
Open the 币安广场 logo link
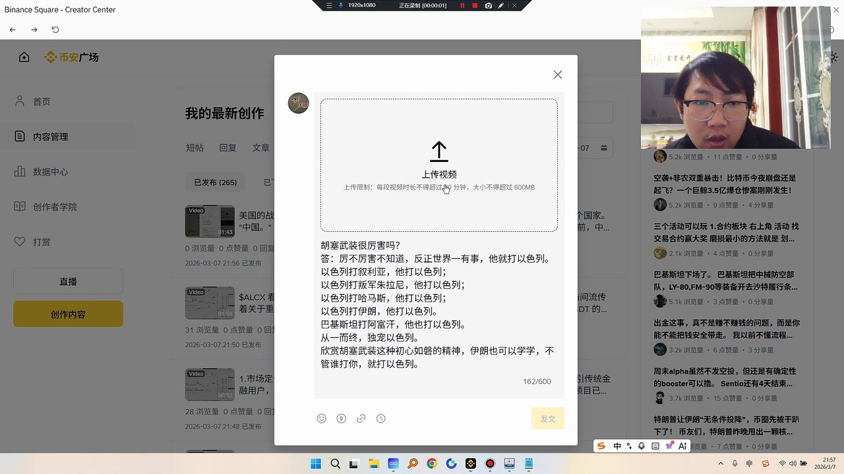(71, 57)
